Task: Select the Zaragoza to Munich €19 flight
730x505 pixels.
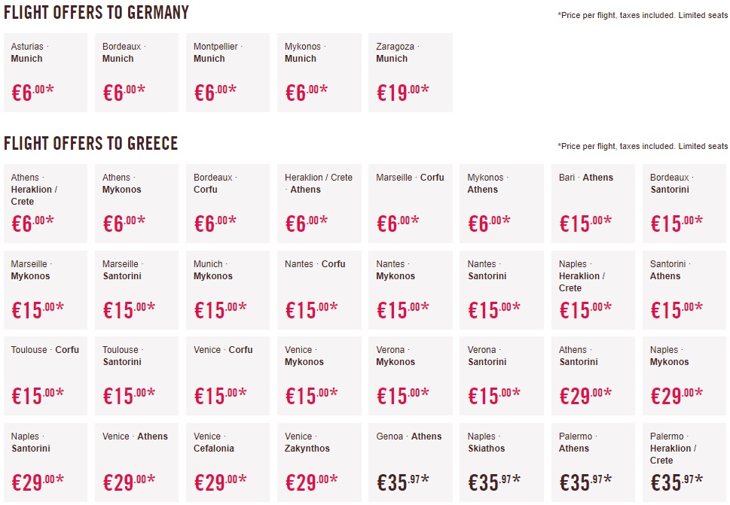Action: (411, 73)
